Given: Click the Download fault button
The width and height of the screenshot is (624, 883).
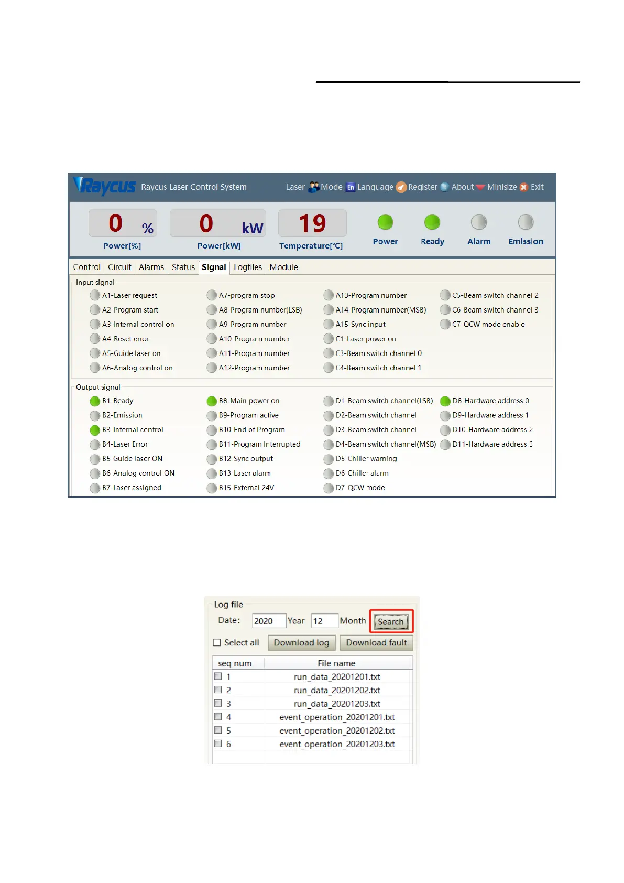Looking at the screenshot, I should (x=376, y=643).
